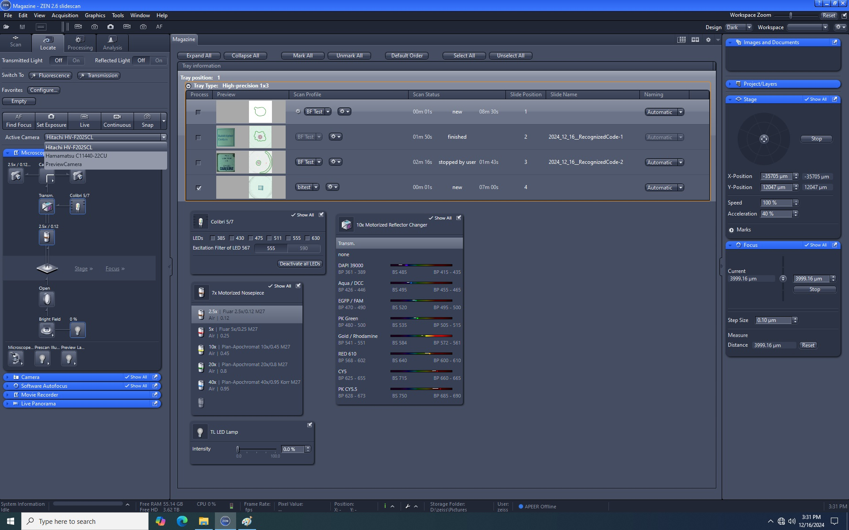Check the Process box for slide 1
The image size is (849, 530).
198,112
